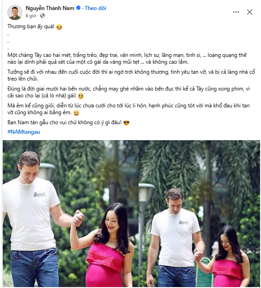This screenshot has width=261, height=288.
Task: View the left photo with raised held hands
Action: point(71,213)
